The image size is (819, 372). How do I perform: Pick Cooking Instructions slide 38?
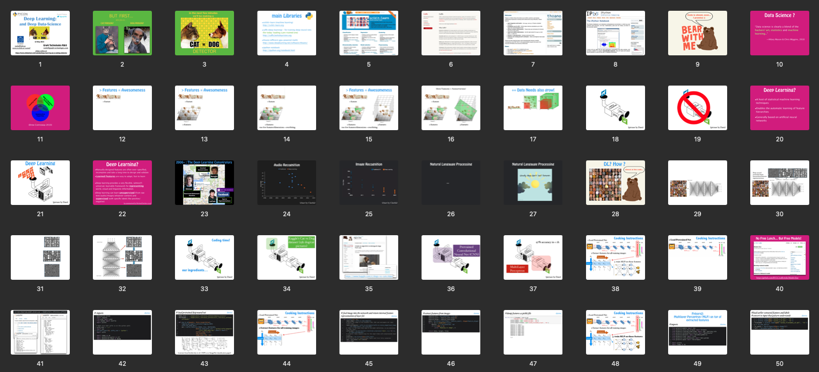[615, 257]
